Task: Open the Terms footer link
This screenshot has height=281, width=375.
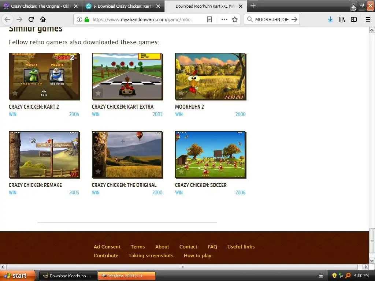Action: click(138, 247)
